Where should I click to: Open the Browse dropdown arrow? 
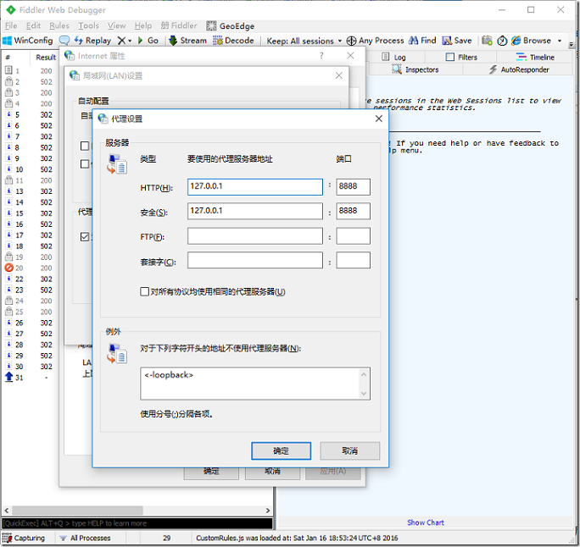(560, 41)
